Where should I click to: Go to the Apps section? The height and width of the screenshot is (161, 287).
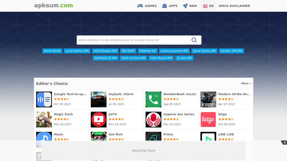click(x=170, y=6)
